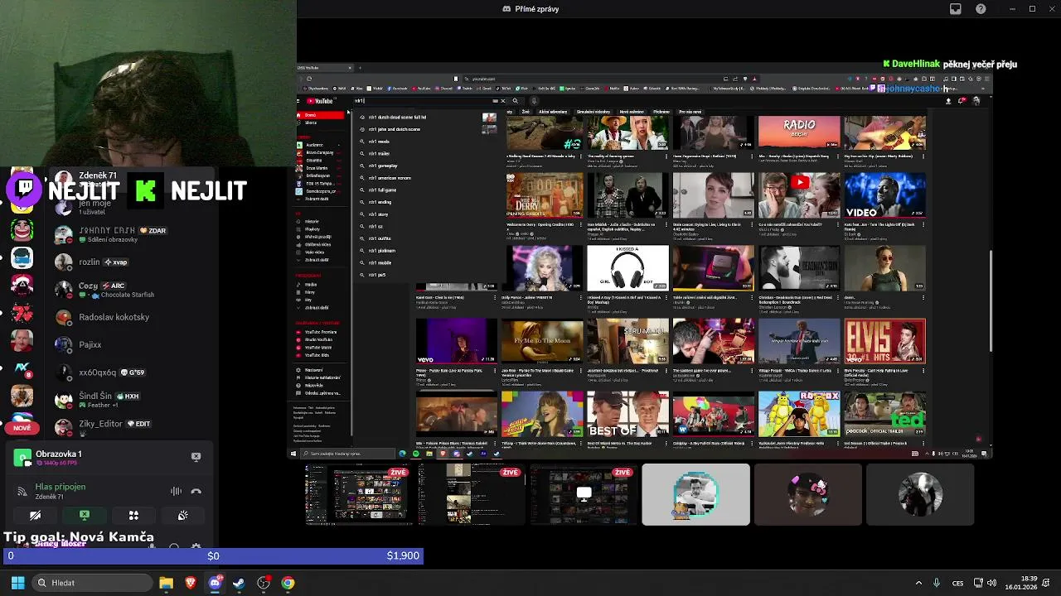Open I Kissed A Girl headphones thumbnail
Image resolution: width=1061 pixels, height=596 pixels.
[627, 267]
